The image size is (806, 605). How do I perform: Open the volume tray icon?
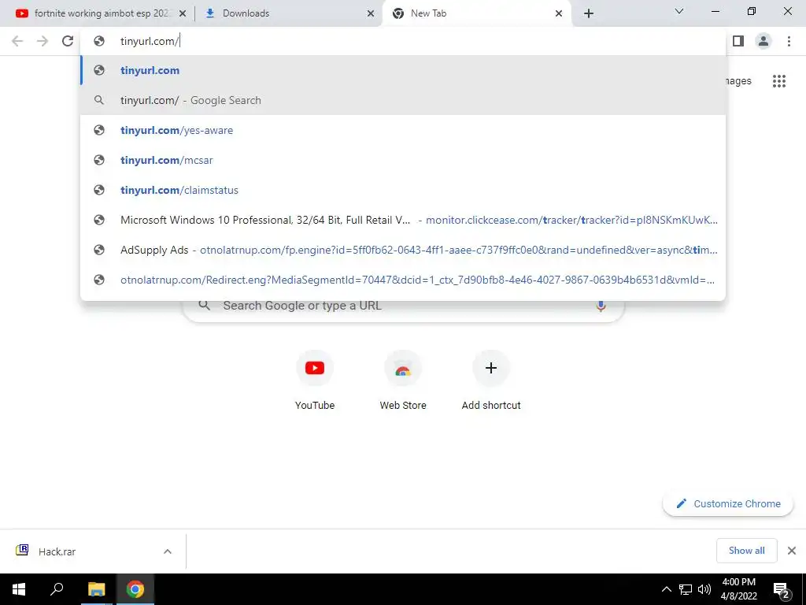tap(704, 589)
